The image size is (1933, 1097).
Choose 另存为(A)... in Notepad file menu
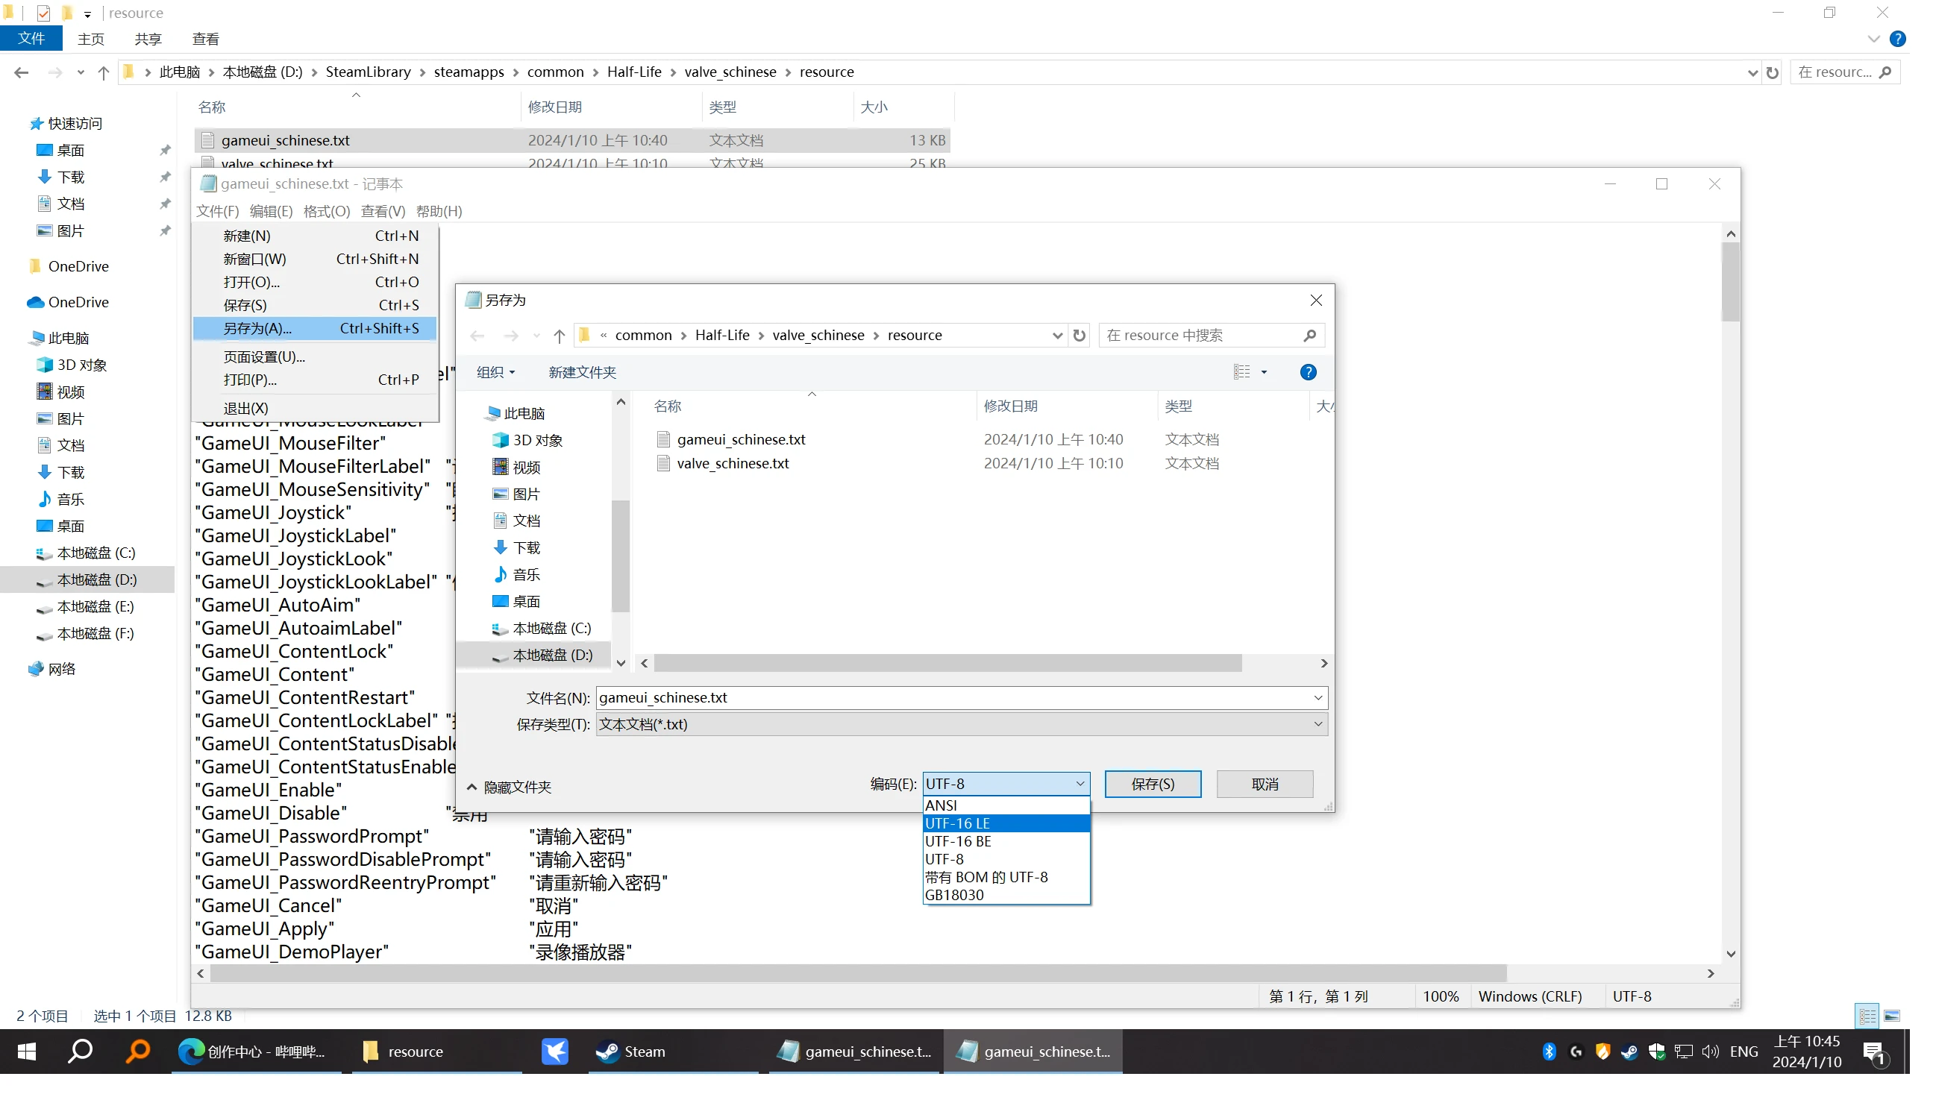315,328
